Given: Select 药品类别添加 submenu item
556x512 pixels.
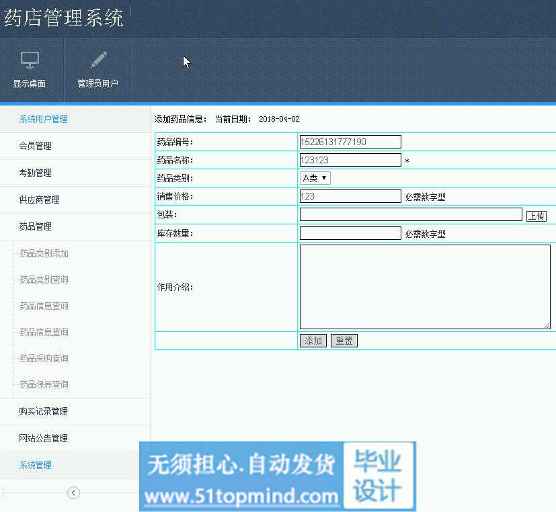Looking at the screenshot, I should [x=44, y=254].
